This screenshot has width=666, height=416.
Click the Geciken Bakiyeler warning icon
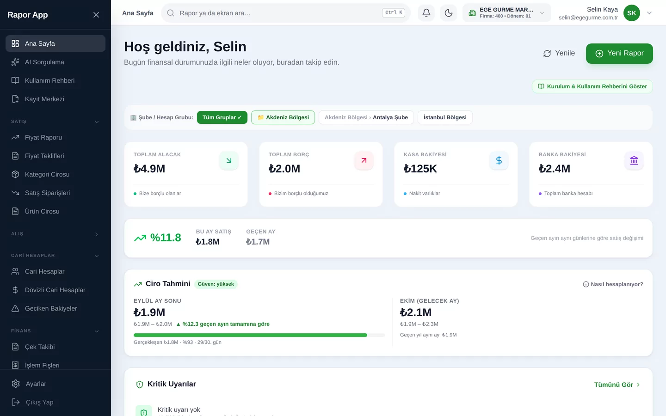[x=15, y=308]
